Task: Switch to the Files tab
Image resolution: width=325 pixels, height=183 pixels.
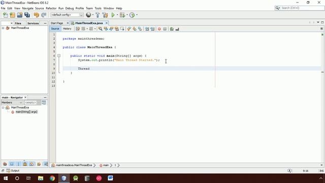Action: pyautogui.click(x=18, y=23)
